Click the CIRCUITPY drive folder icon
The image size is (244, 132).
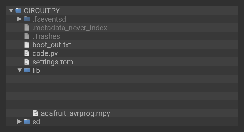tap(18, 10)
